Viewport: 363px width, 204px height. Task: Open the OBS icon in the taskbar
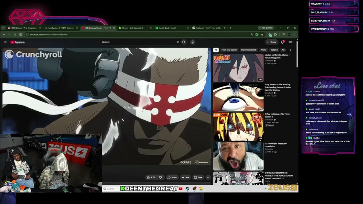point(194,189)
